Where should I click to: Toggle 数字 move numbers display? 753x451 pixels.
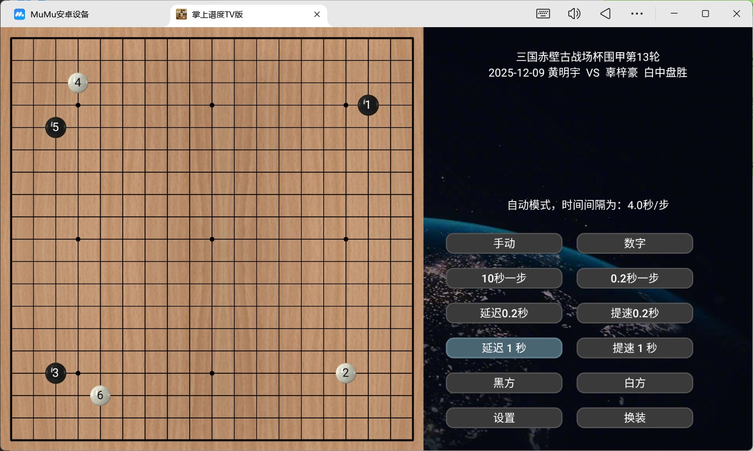[635, 243]
